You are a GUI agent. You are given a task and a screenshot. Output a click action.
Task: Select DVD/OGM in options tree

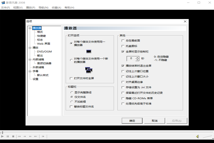(x=44, y=52)
